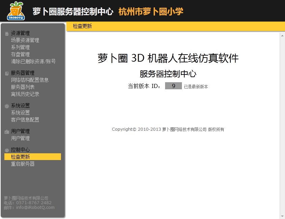Screen dimensions: 285x219
Task: Click 检查更新 title in yellow bar
Action: (x=82, y=26)
